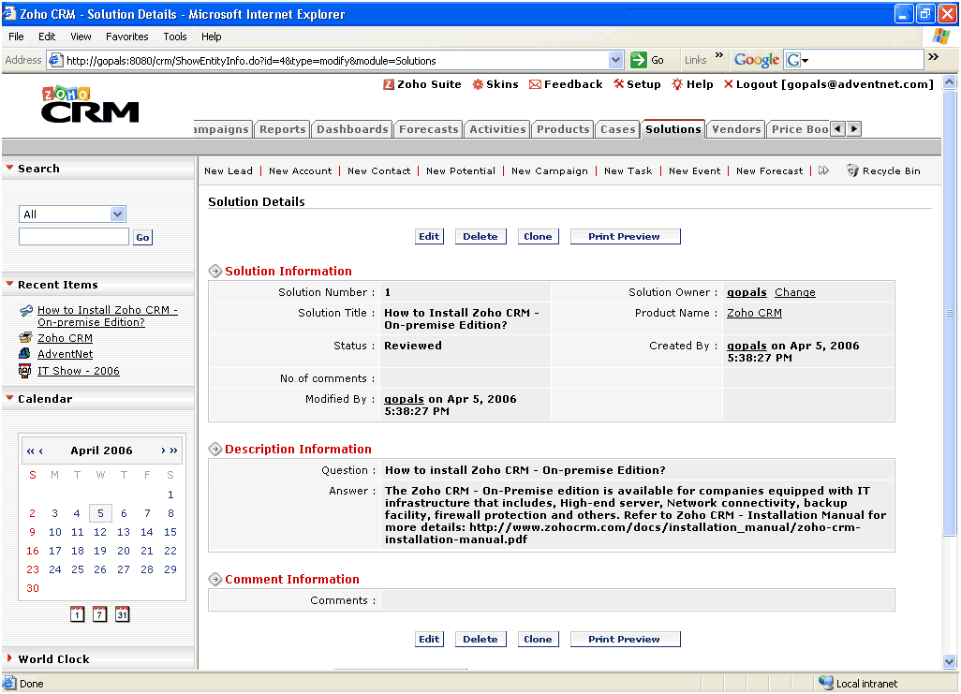This screenshot has height=694, width=961.
Task: Expand the World Clock panel
Action: tap(9, 657)
